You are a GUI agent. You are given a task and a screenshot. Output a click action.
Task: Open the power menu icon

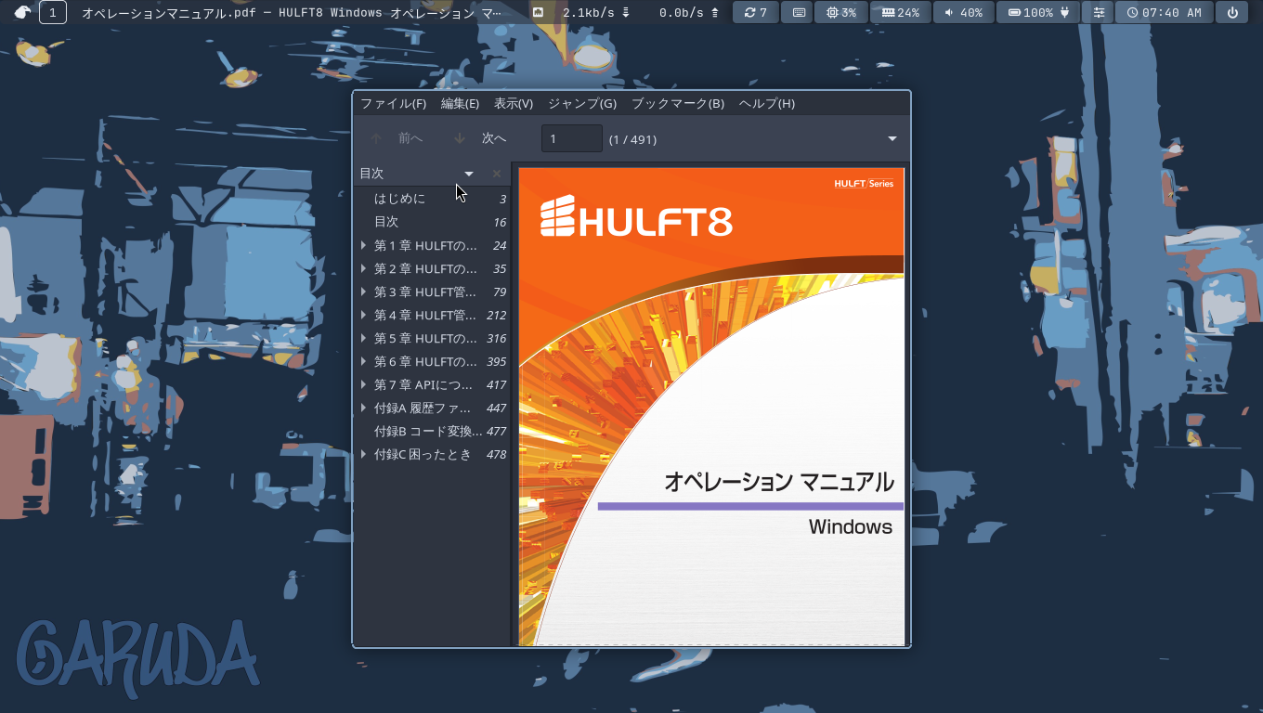click(x=1232, y=12)
